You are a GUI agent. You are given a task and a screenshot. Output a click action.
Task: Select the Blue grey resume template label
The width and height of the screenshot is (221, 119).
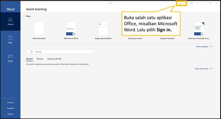(135, 38)
